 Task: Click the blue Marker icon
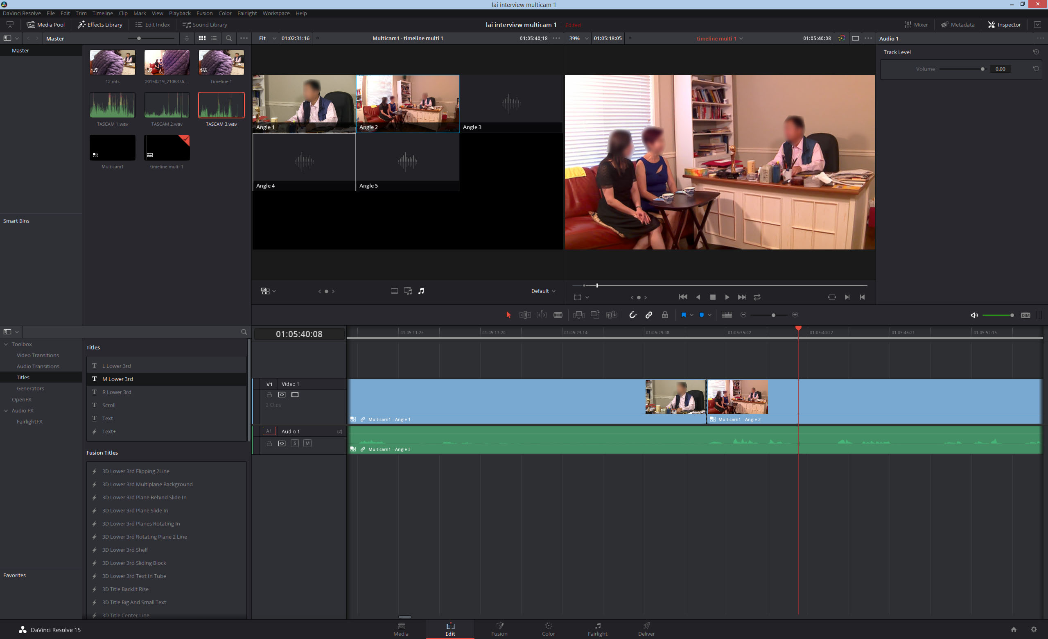[x=701, y=315]
